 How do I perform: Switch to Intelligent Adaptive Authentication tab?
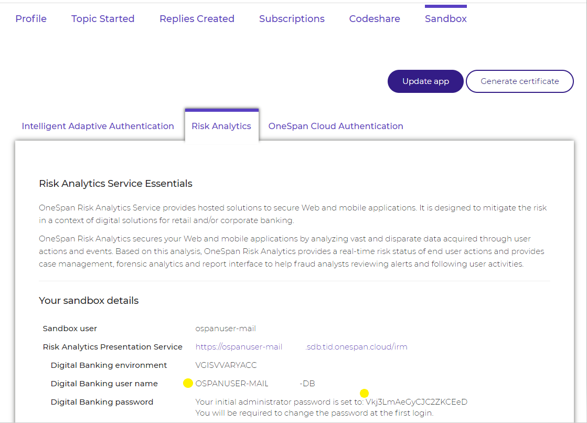(x=98, y=126)
